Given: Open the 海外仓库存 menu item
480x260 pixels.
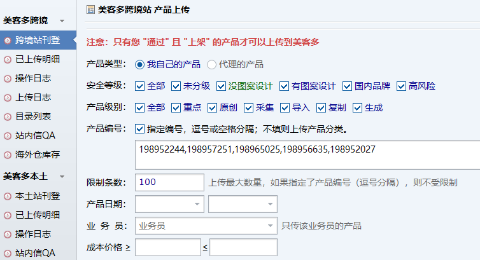Looking at the screenshot, I should point(38,154).
